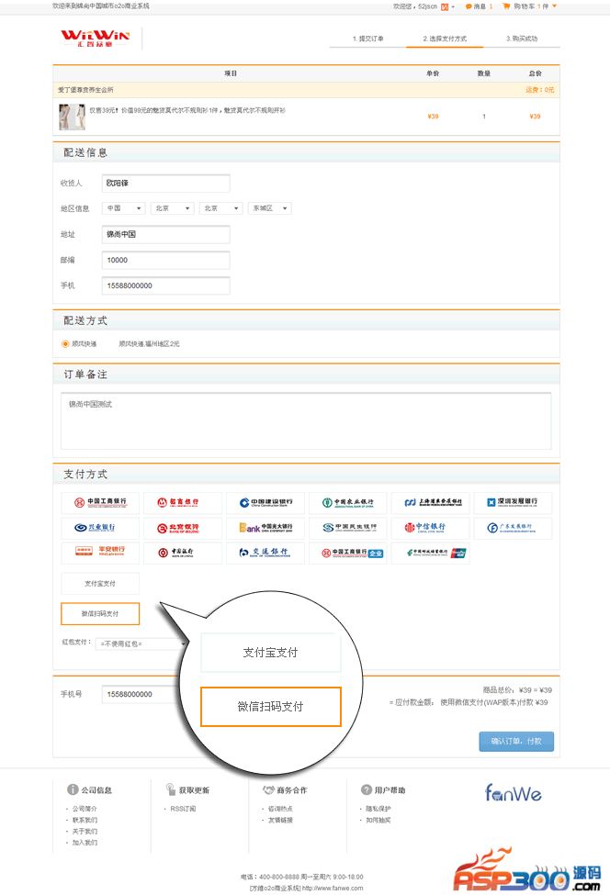610x895 pixels.
Task: Pick the UnionPay 中国邮政储蓄银行 option
Action: (431, 553)
